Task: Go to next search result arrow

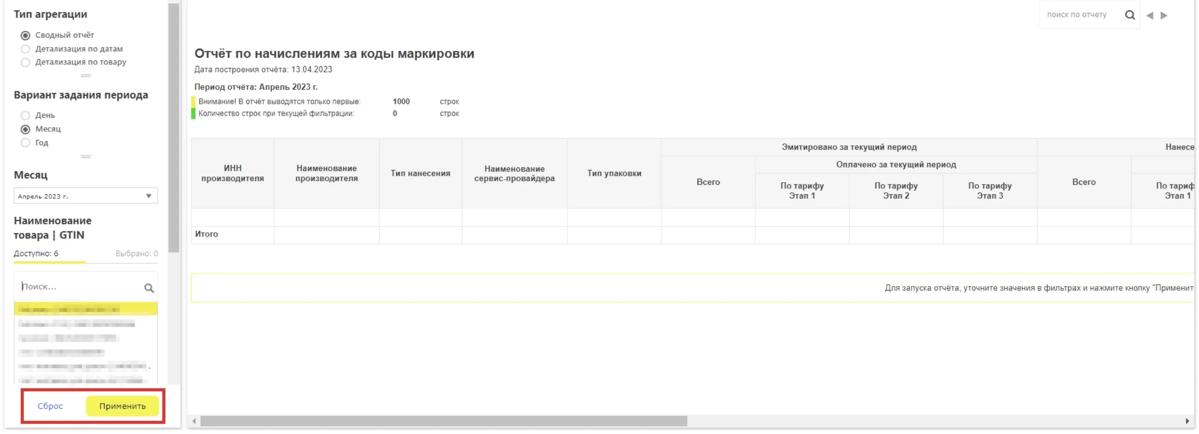Action: pos(1164,15)
